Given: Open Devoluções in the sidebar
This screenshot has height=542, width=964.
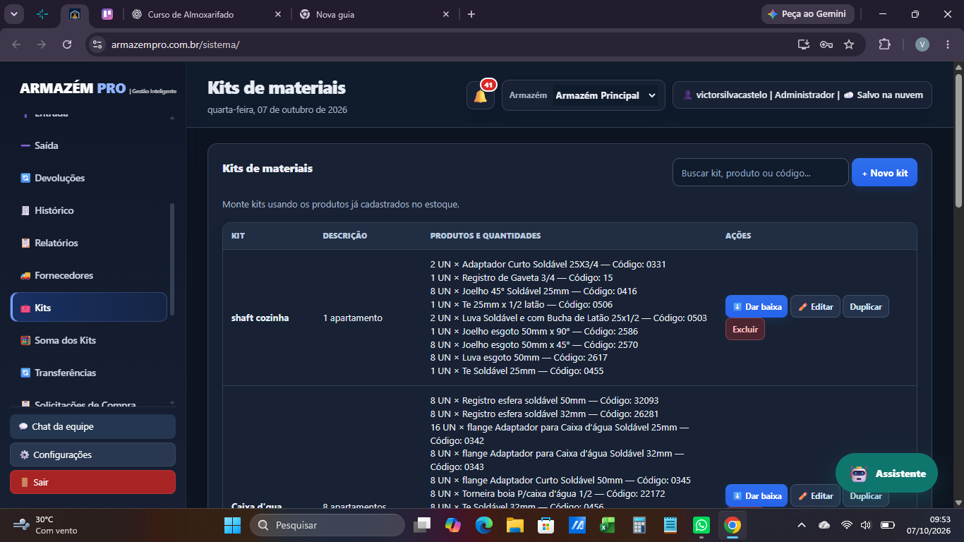Looking at the screenshot, I should point(89,178).
